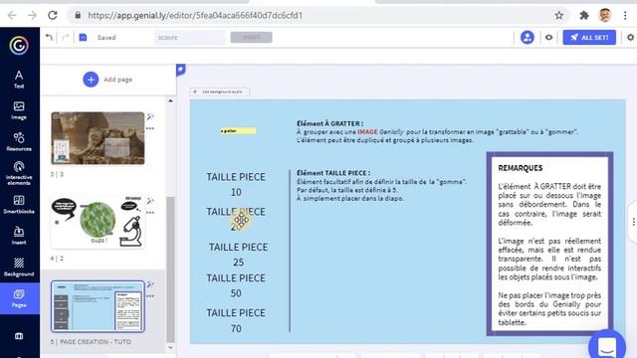Click the Genially logo
Viewport: 637px width, 358px height.
click(x=19, y=45)
